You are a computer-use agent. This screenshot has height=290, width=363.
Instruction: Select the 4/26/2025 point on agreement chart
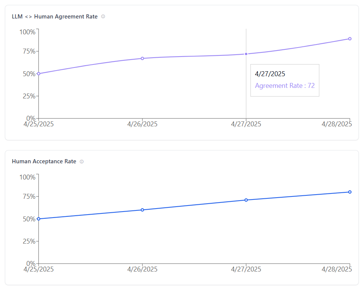pyautogui.click(x=142, y=58)
